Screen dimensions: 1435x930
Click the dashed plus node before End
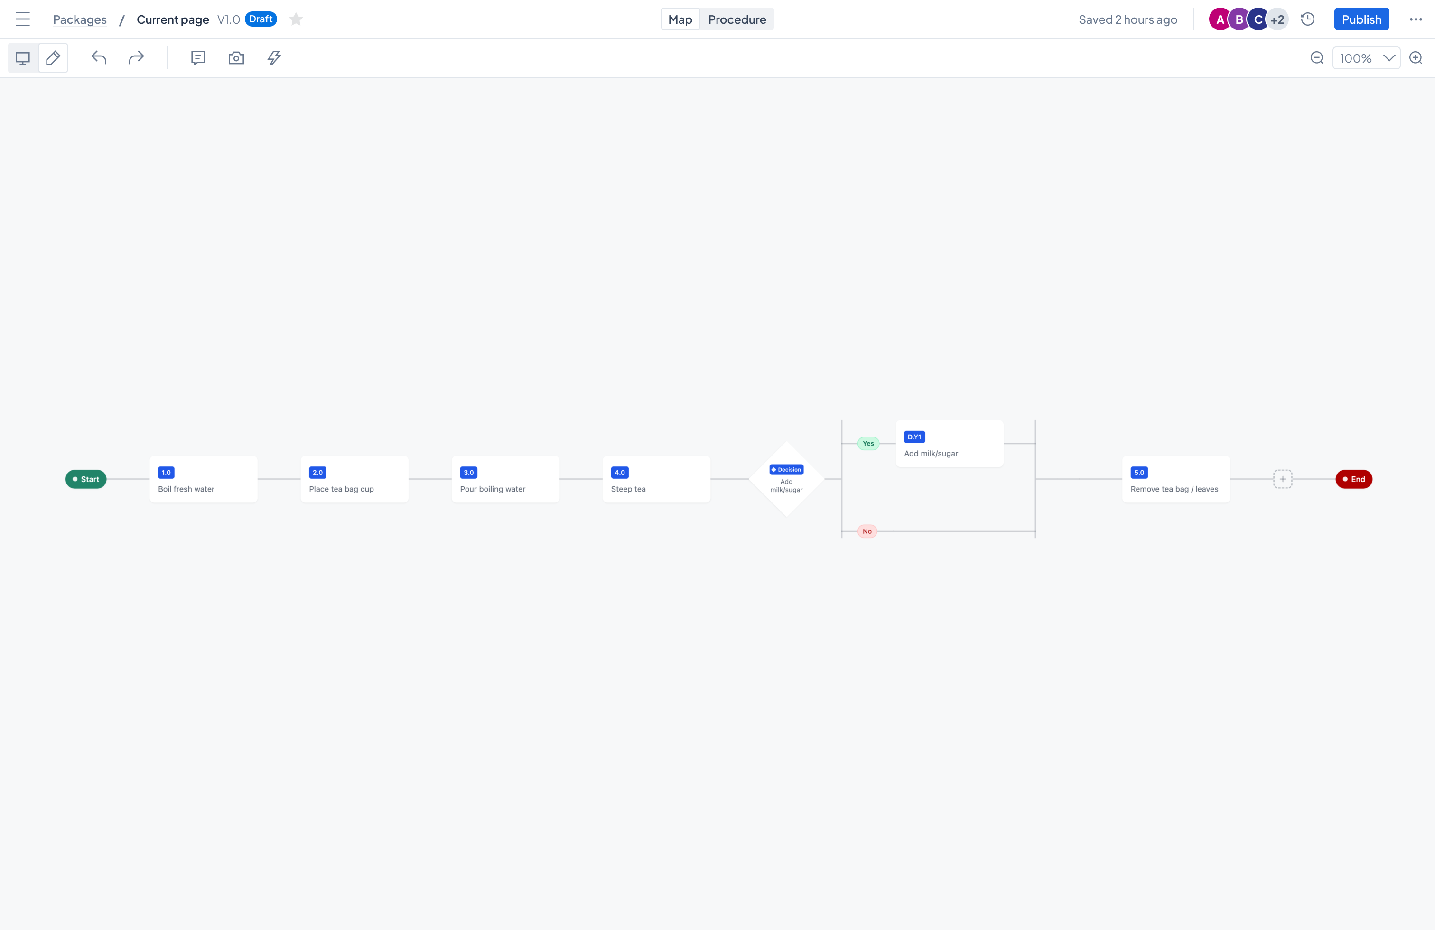[1283, 479]
